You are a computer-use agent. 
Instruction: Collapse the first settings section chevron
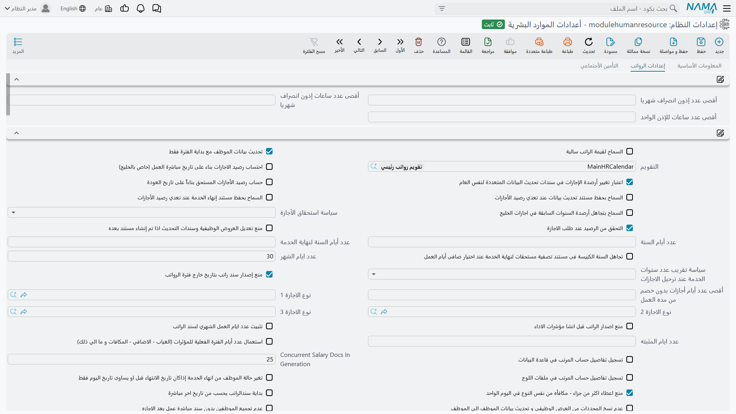(x=16, y=79)
